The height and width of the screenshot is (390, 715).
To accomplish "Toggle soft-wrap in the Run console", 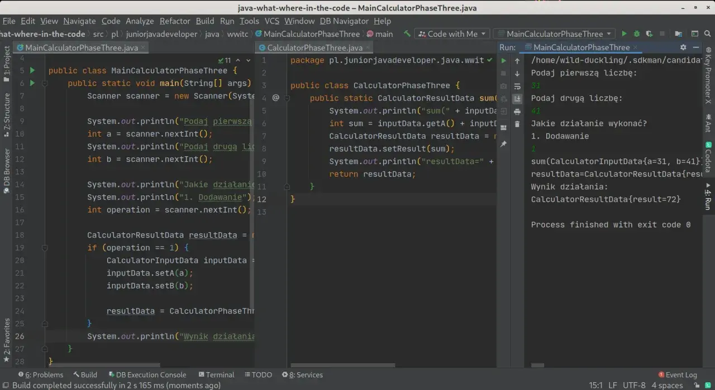I will coord(517,86).
